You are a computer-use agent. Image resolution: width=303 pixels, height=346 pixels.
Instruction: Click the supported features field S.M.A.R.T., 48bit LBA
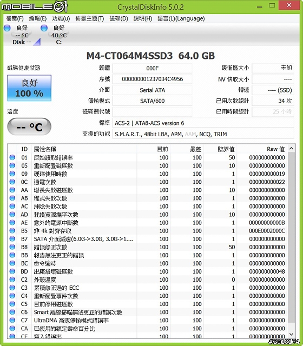click(203, 134)
